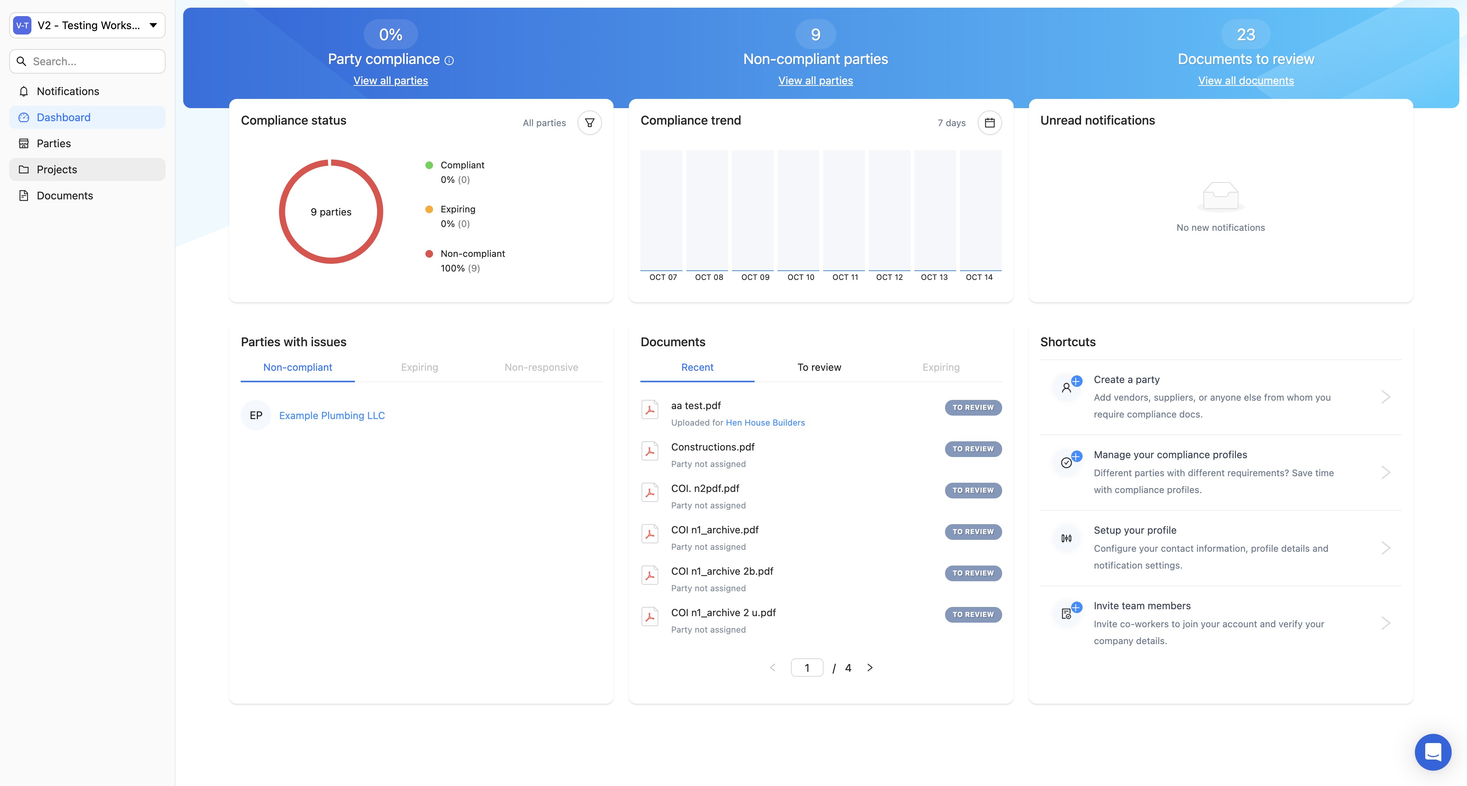The height and width of the screenshot is (786, 1467).
Task: Select the Non-responsive parties tab
Action: pyautogui.click(x=541, y=367)
